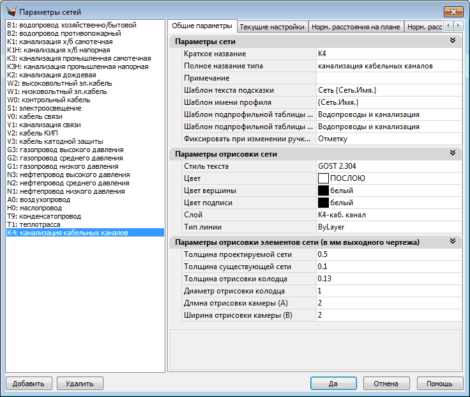Viewport: 470px width, 397px height.
Task: Open the Норм. расстояния на плане tab
Action: coord(356,27)
